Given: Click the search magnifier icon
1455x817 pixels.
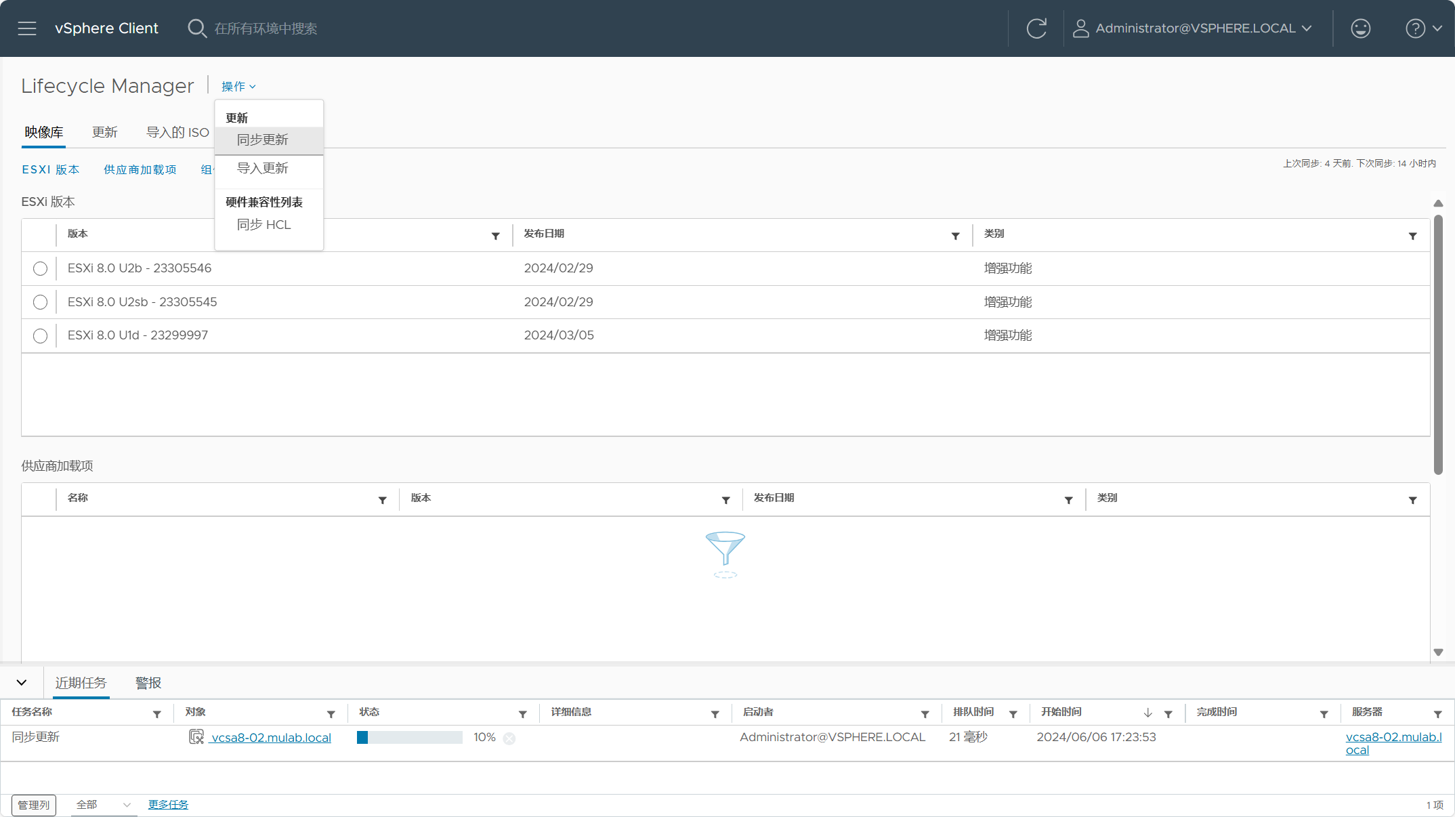Looking at the screenshot, I should tap(196, 28).
